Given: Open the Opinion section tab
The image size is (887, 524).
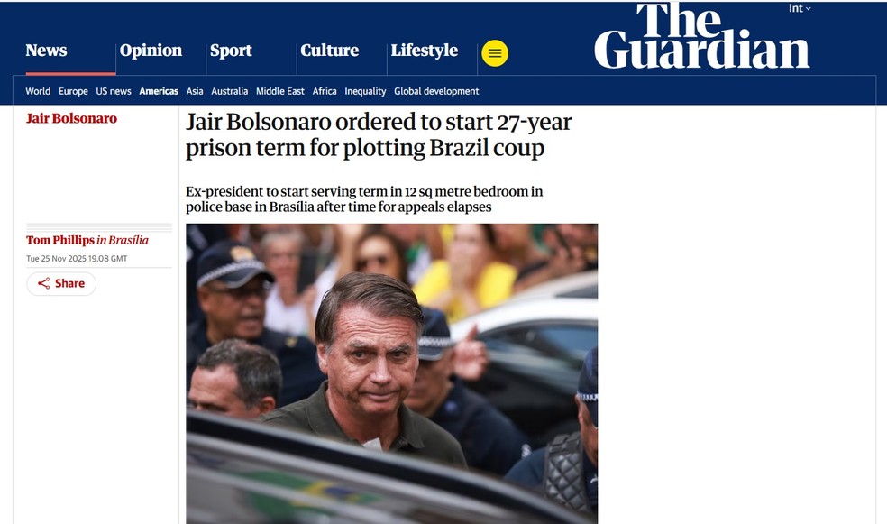Looking at the screenshot, I should (x=151, y=50).
